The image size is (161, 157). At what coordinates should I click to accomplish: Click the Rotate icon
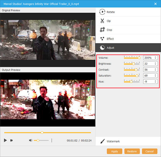(102, 12)
